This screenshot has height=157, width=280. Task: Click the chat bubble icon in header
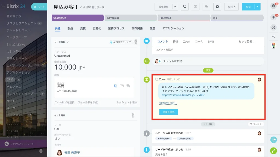coord(206,7)
